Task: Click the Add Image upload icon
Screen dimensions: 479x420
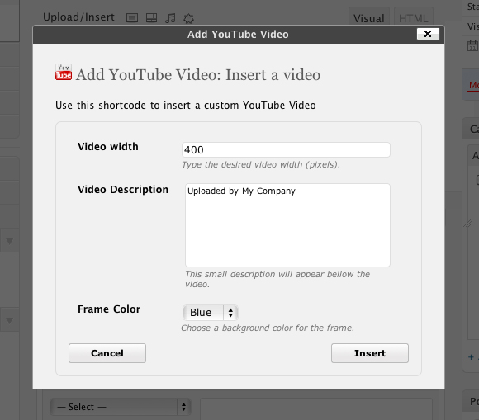Action: (x=132, y=18)
